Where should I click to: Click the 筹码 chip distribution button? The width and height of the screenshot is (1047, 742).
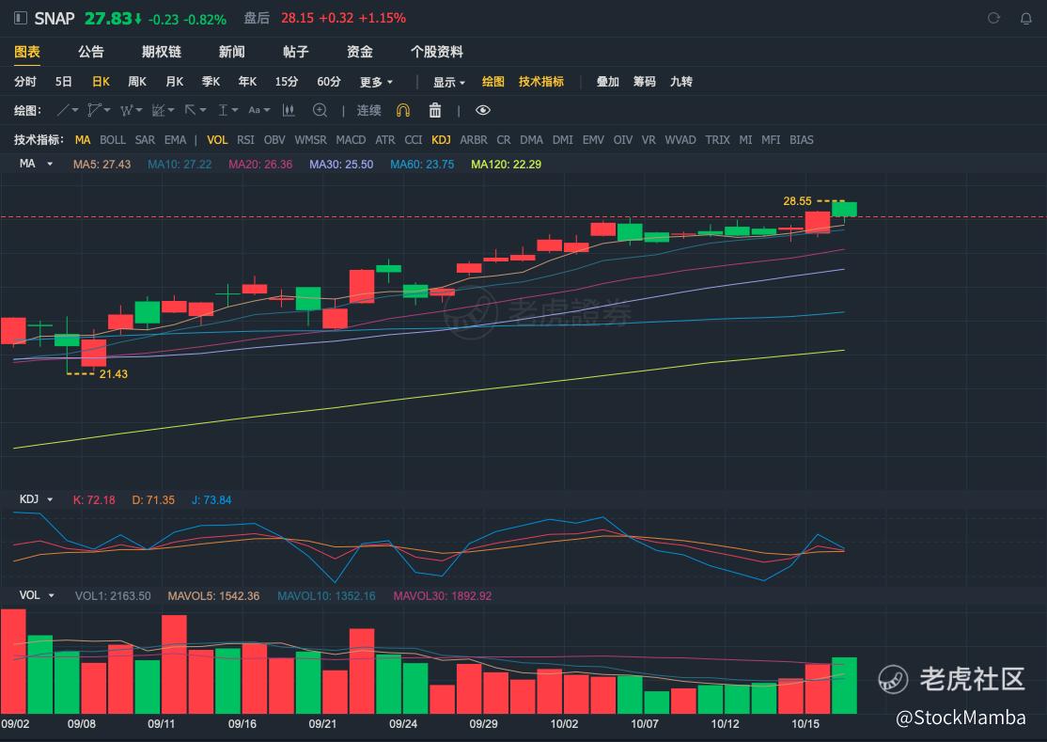(x=645, y=82)
